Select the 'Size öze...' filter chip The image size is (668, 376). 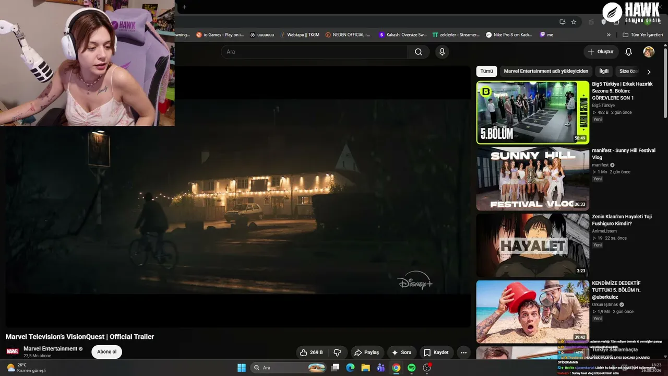[x=628, y=71]
